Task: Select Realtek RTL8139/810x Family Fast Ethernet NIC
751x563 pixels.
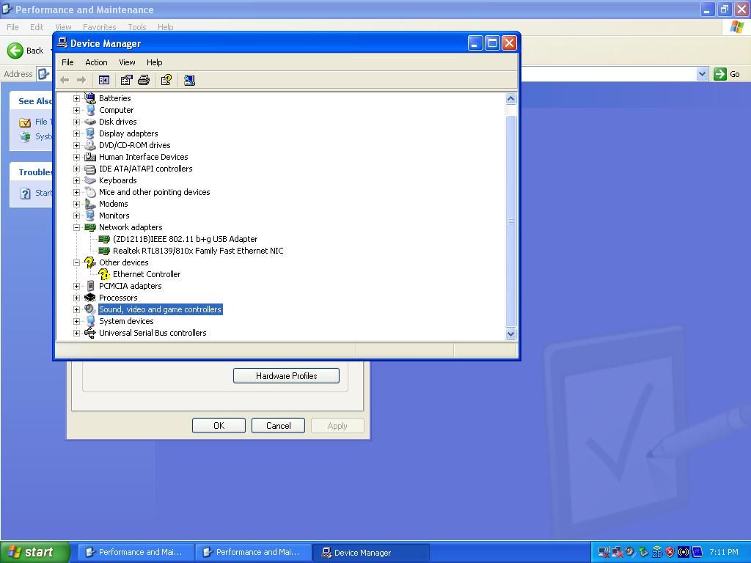Action: [x=198, y=251]
